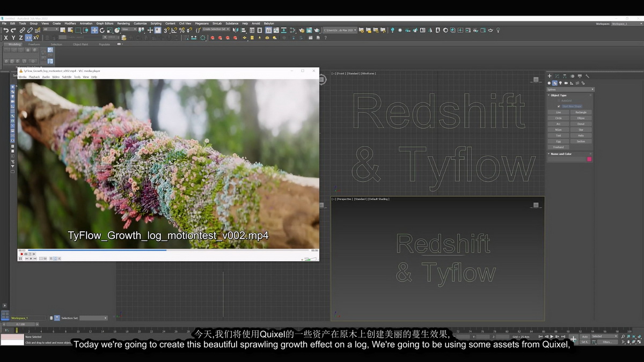Open the Create tab in Command Panel

550,76
